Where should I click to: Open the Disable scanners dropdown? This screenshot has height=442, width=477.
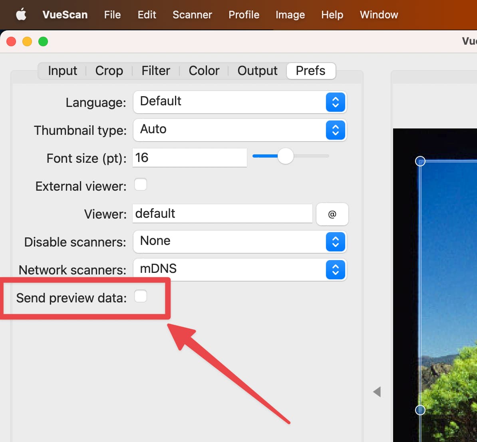[x=240, y=242]
